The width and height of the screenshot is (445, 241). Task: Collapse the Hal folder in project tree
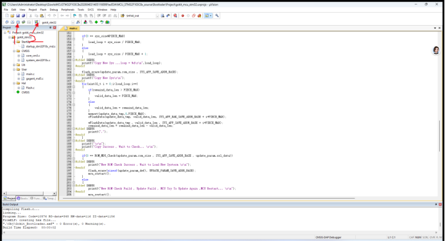pos(14,84)
